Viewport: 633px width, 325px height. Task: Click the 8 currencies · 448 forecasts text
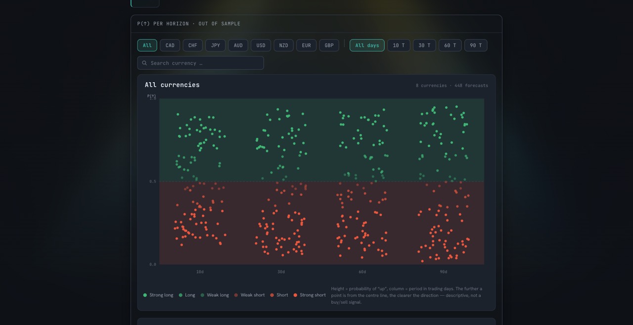(x=452, y=86)
